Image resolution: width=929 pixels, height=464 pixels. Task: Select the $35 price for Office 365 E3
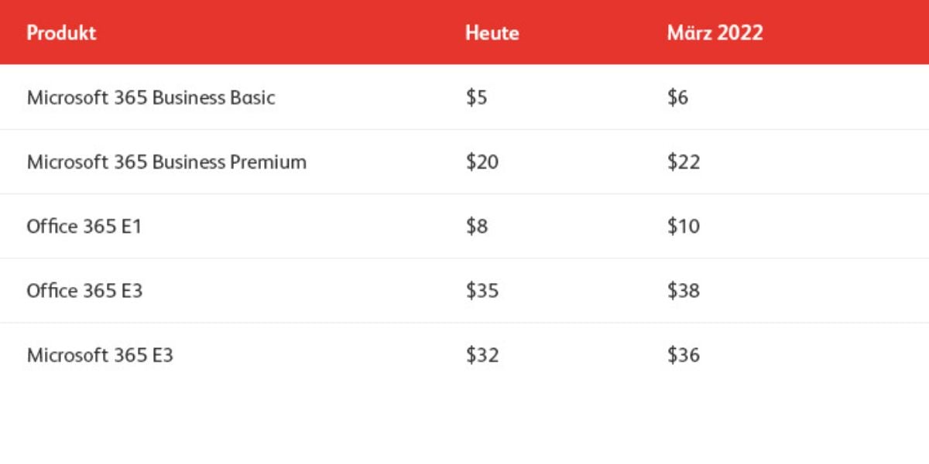[482, 291]
